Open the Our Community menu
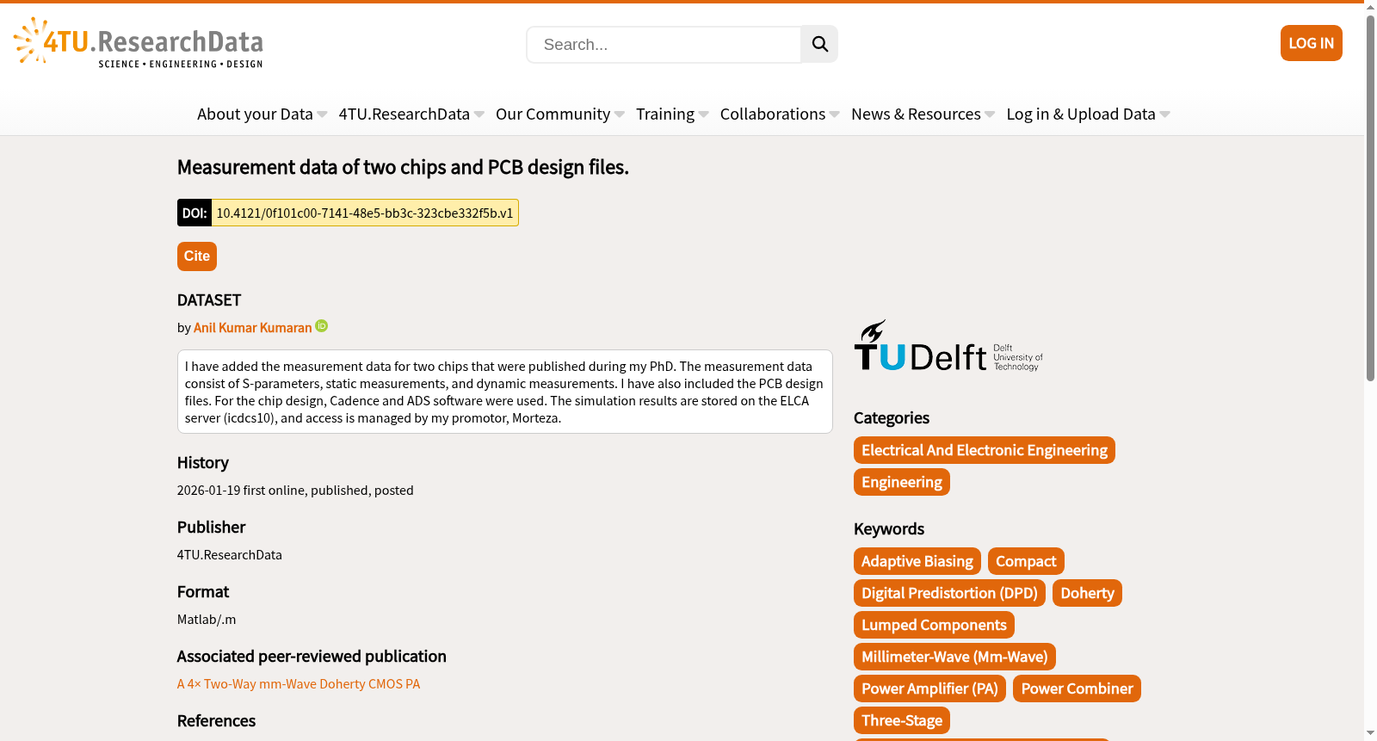The height and width of the screenshot is (741, 1377). (553, 114)
